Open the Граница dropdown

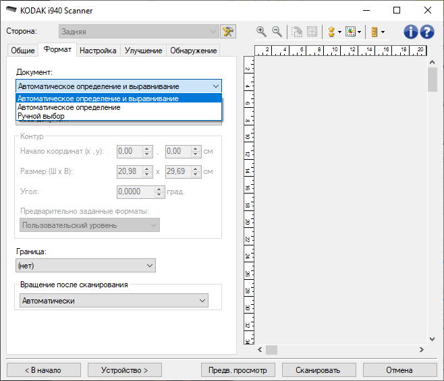click(x=86, y=266)
